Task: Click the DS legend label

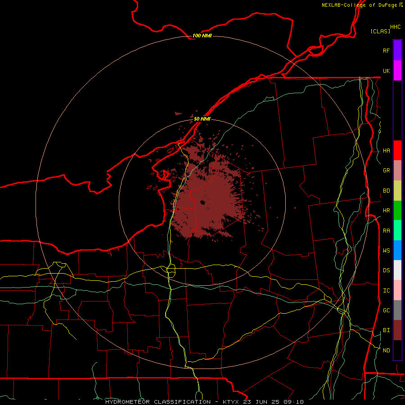Action: coord(387,270)
